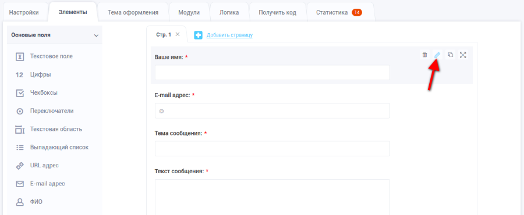
Task: Switch to the Элементы tab
Action: pyautogui.click(x=73, y=12)
